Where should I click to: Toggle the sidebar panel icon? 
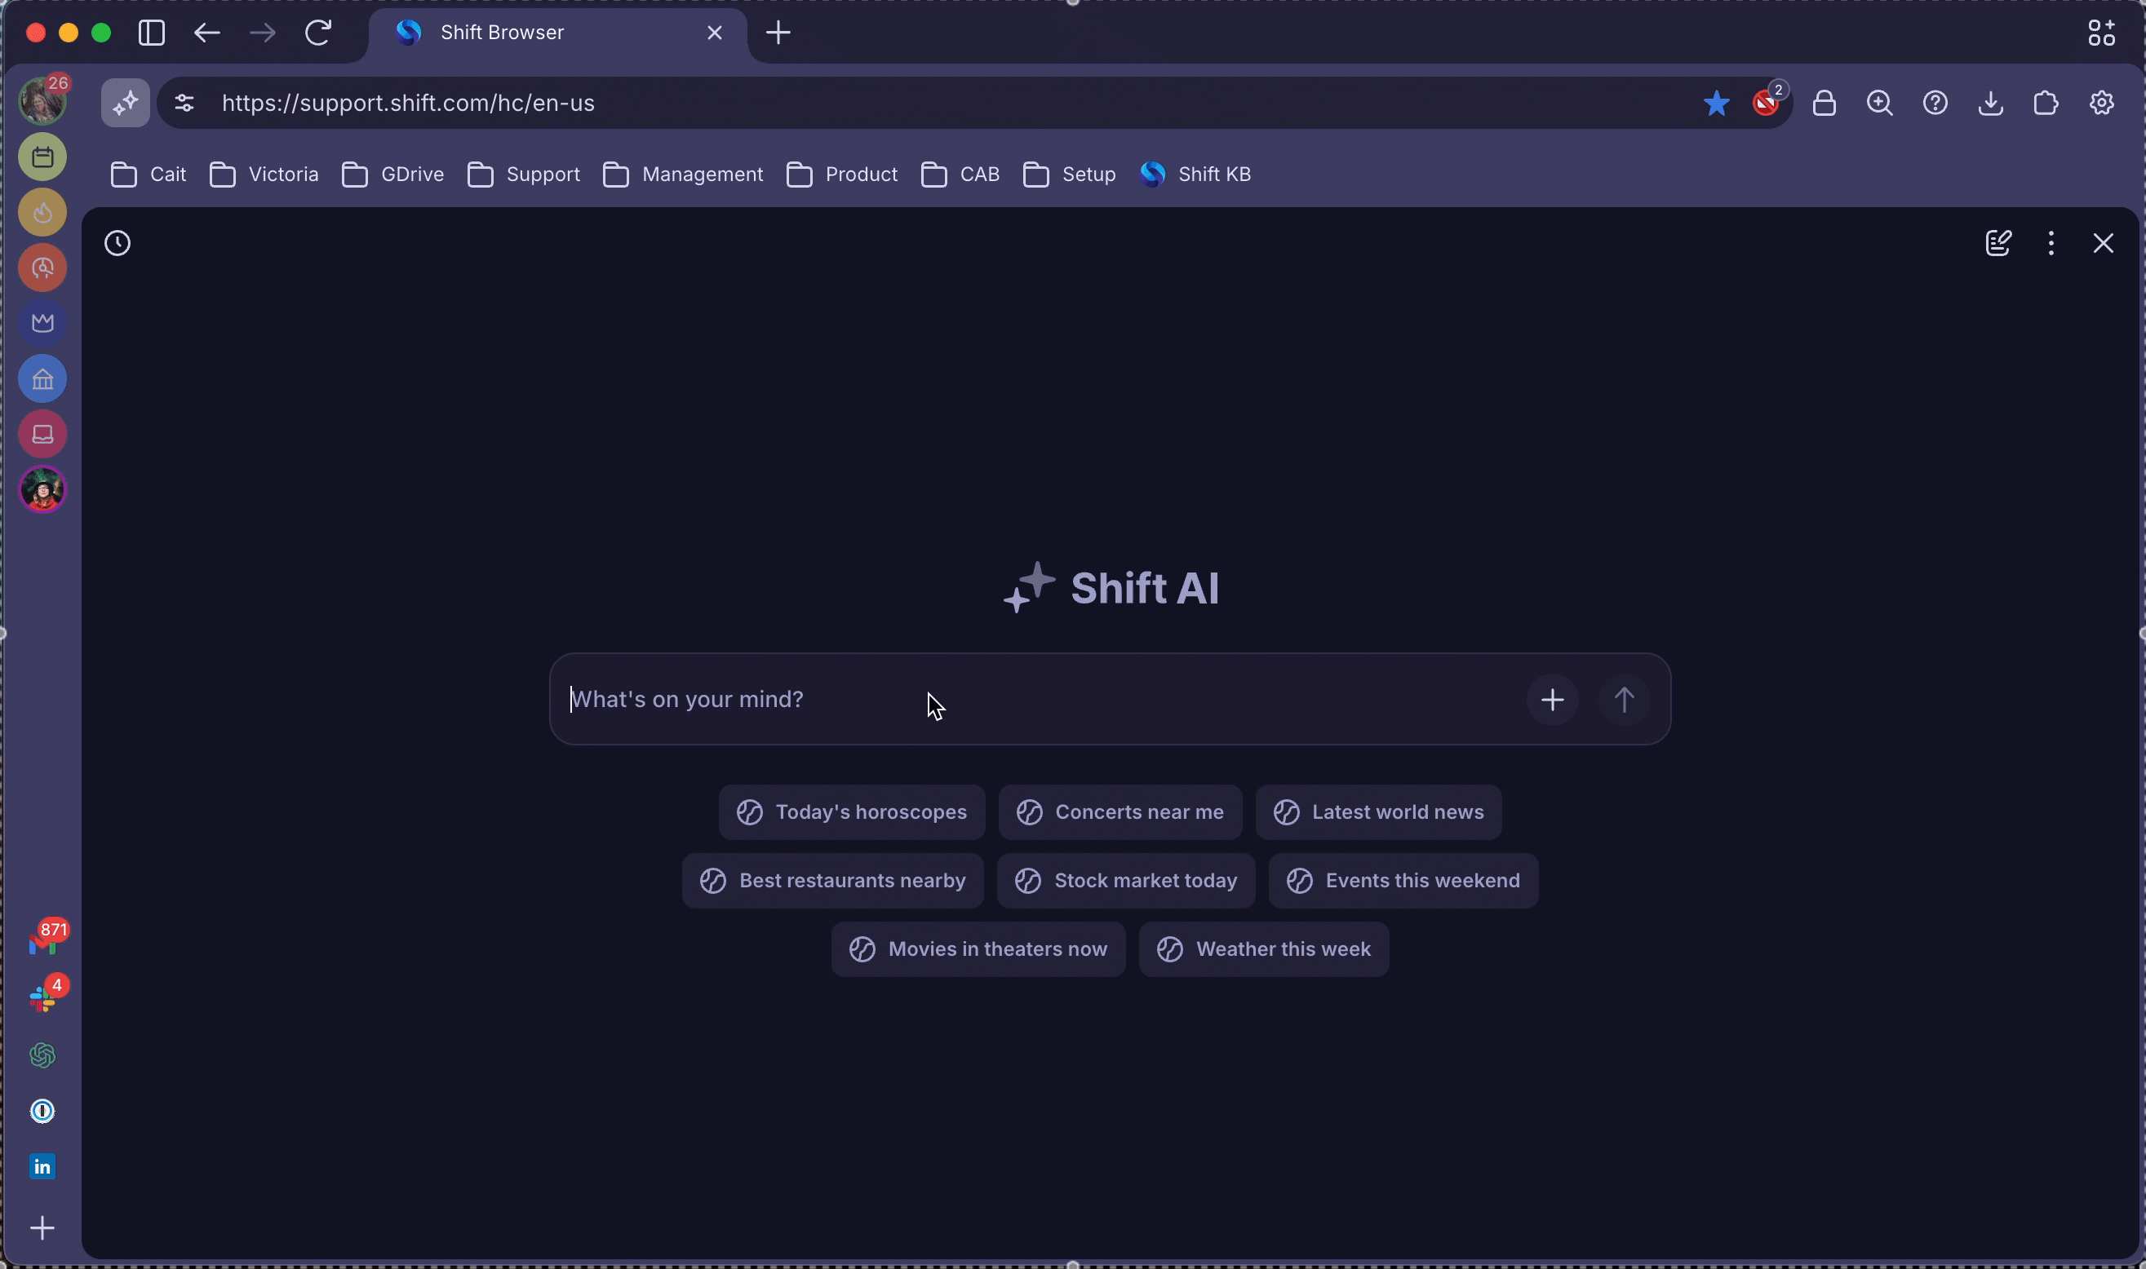click(x=152, y=33)
